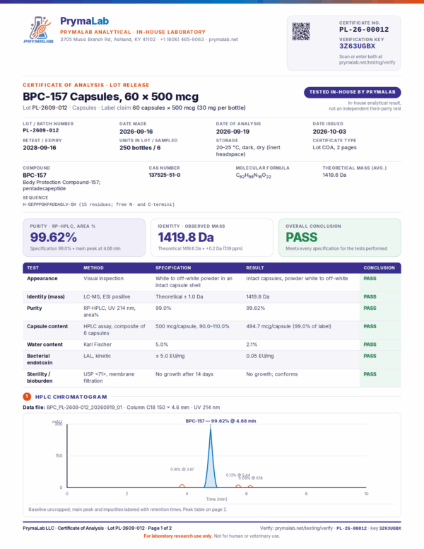Click certificate type Lot COA, 2 pages
The width and height of the screenshot is (424, 549).
[x=334, y=147]
